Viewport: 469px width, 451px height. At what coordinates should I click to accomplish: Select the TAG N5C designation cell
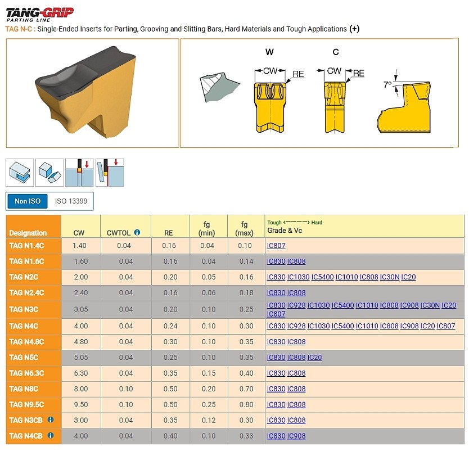(34, 358)
